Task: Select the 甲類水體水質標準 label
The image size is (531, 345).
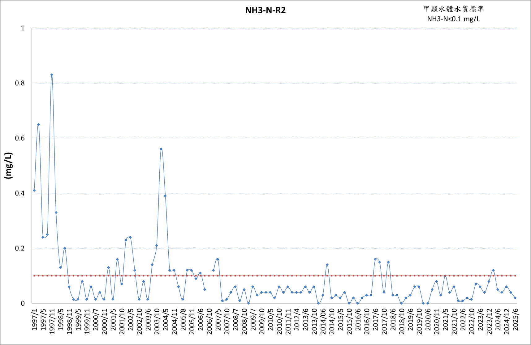Action: pos(454,9)
